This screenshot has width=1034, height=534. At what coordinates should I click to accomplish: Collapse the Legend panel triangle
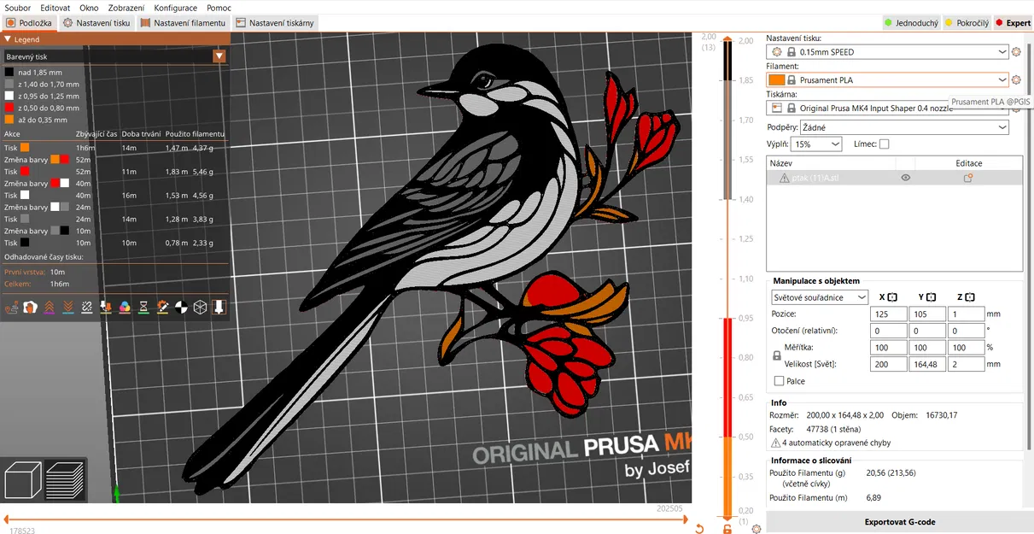pyautogui.click(x=8, y=39)
